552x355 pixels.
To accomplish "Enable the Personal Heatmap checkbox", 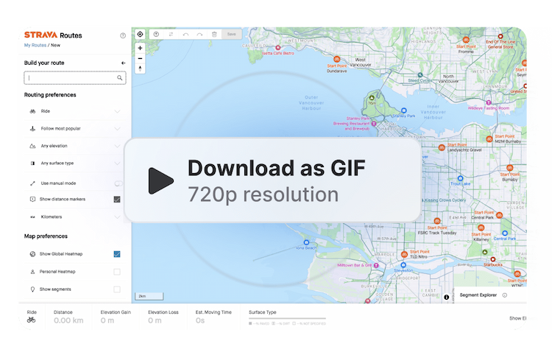I will click(117, 272).
